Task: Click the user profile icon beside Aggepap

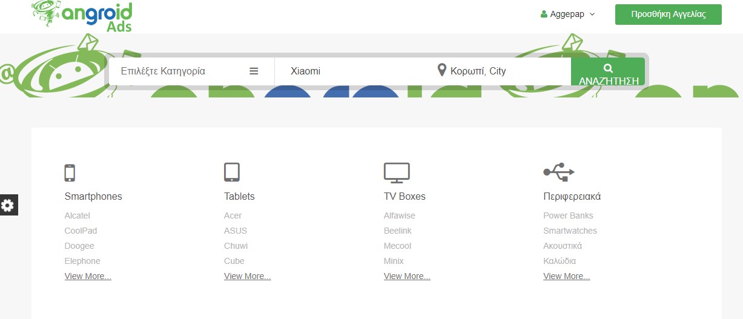Action: click(544, 14)
